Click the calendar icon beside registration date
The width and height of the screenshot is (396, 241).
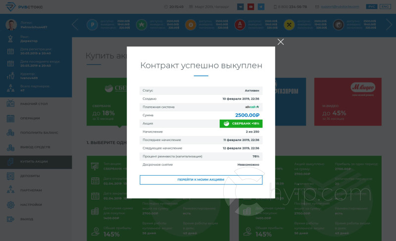point(10,51)
